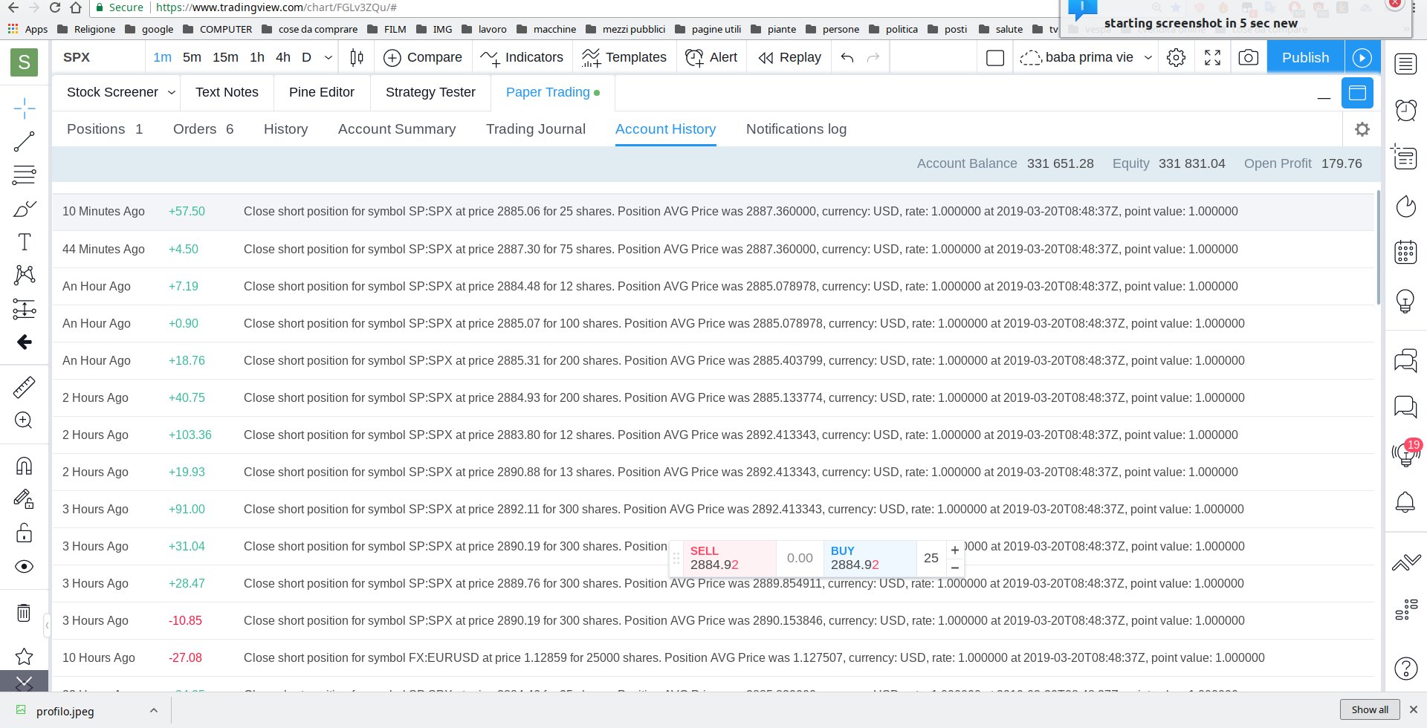Select the trend line drawing tool
This screenshot has width=1427, height=728.
coord(24,142)
